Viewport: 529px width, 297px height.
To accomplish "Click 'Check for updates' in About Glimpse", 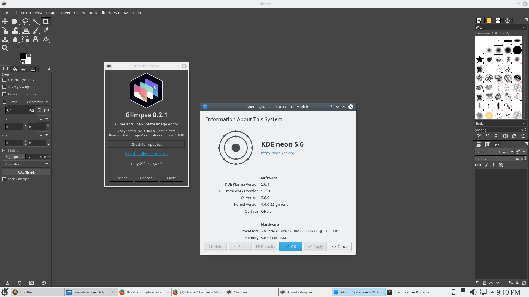I will coord(146,144).
